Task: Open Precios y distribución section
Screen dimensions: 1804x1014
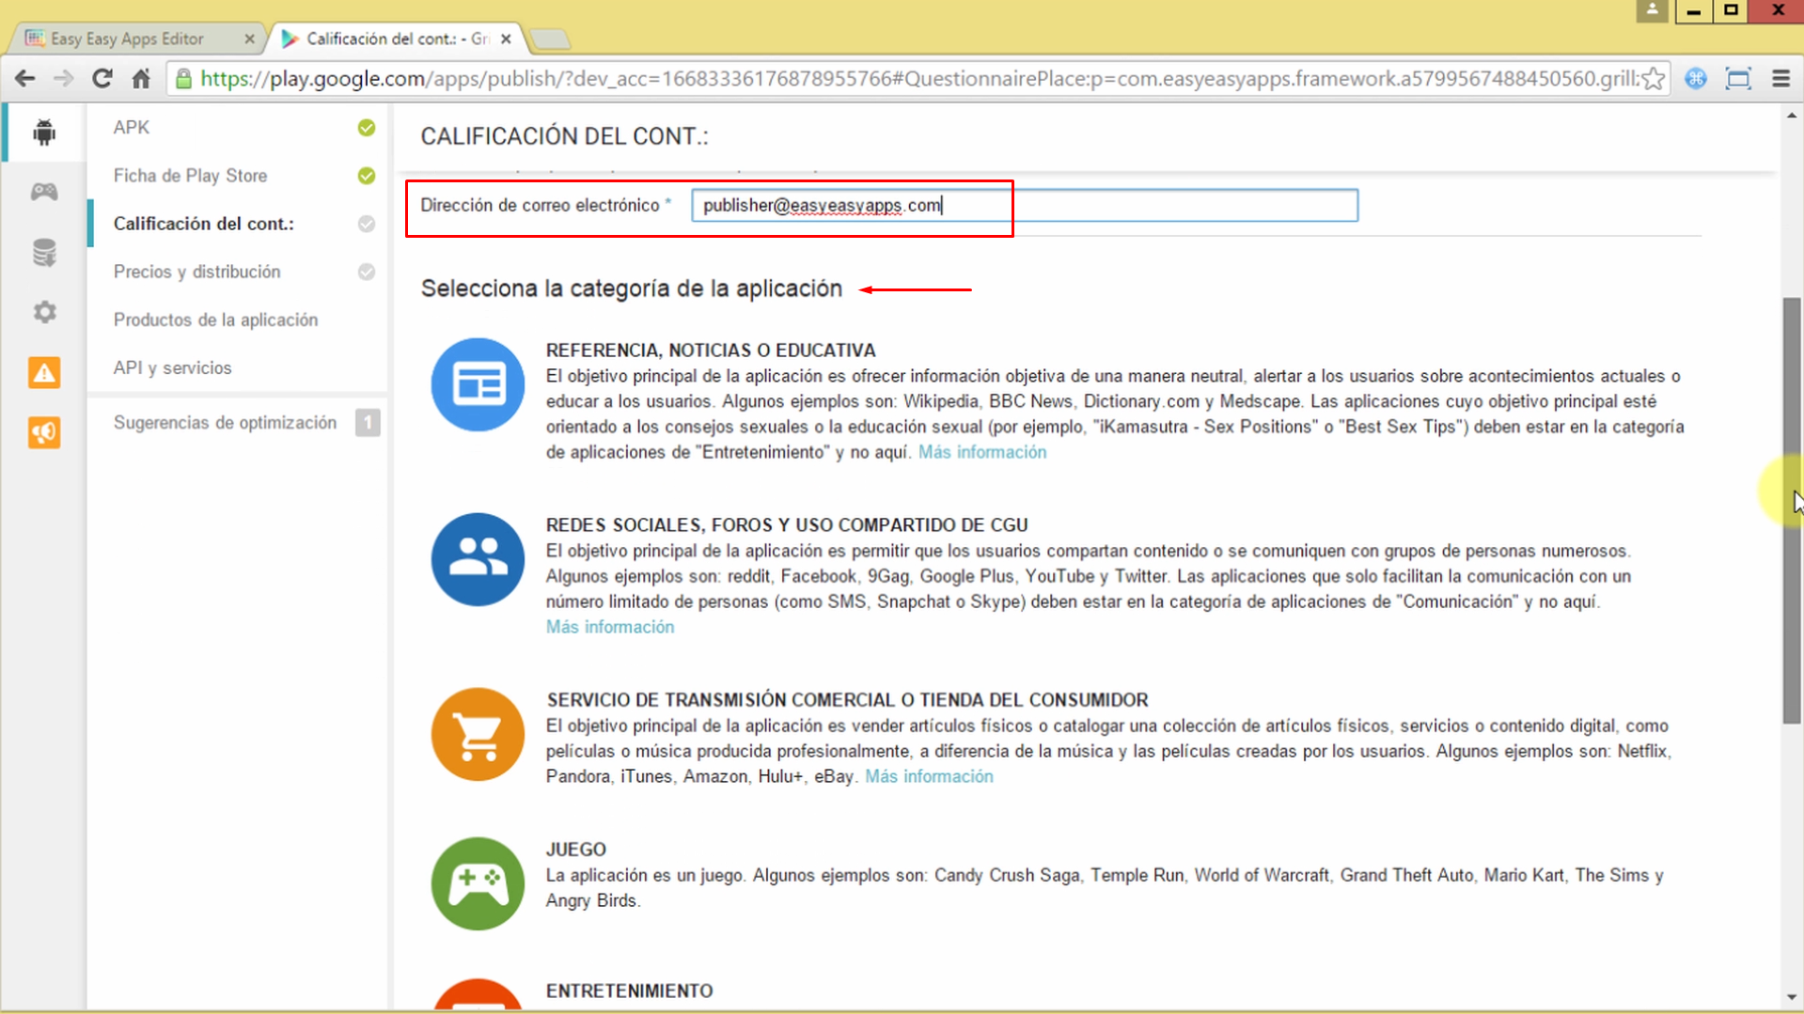Action: pyautogui.click(x=196, y=272)
